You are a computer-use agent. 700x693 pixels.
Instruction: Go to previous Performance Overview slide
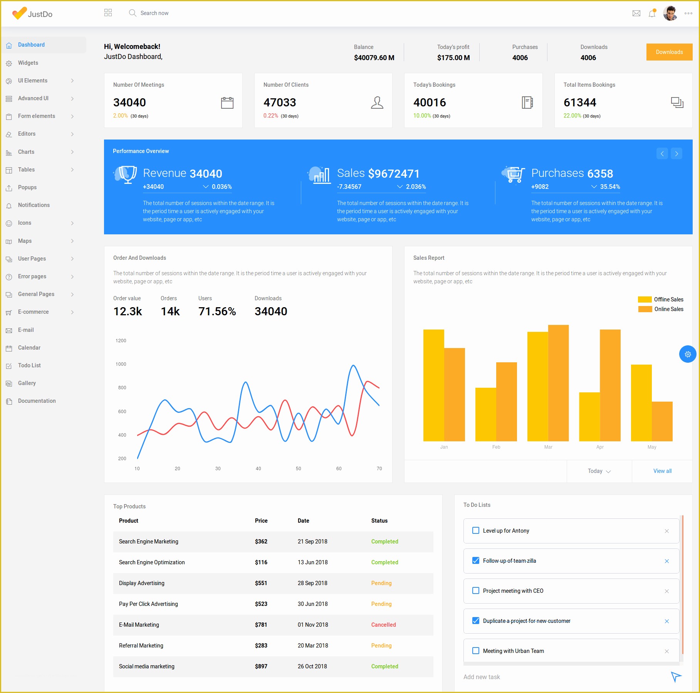click(x=662, y=153)
